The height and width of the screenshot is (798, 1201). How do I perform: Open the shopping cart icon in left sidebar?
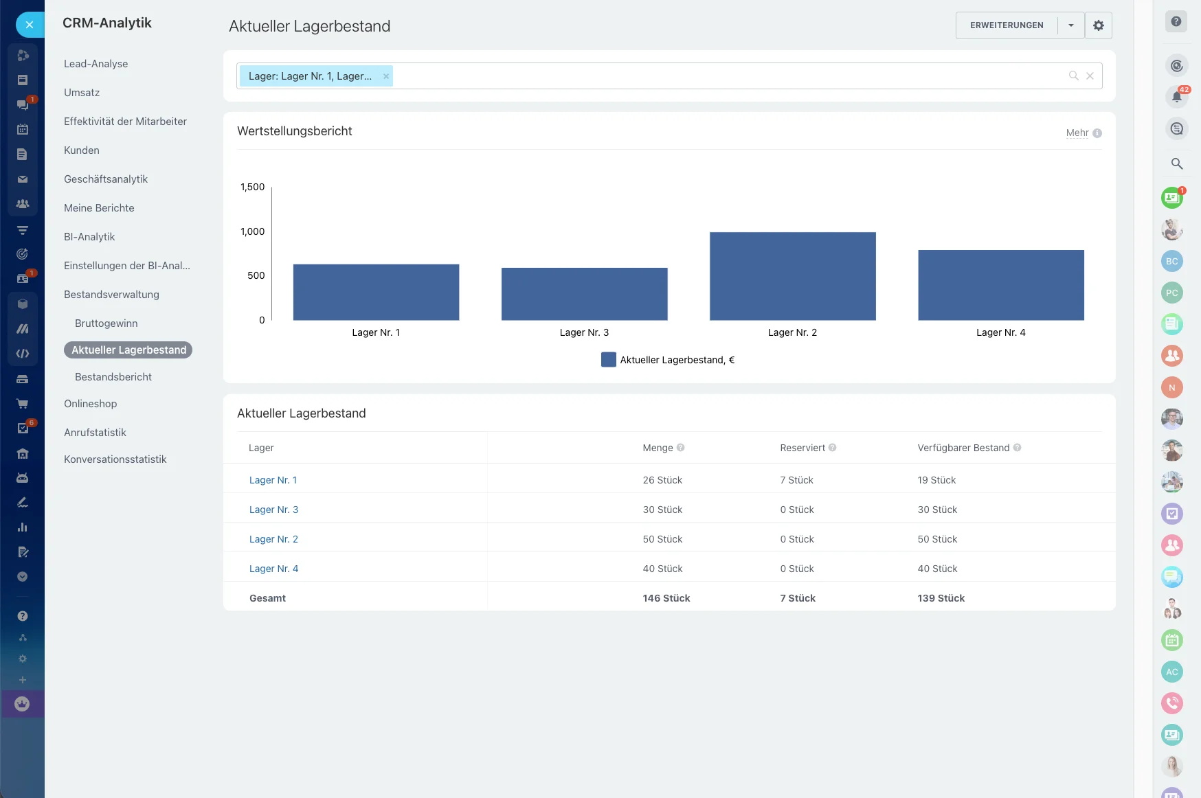point(23,404)
